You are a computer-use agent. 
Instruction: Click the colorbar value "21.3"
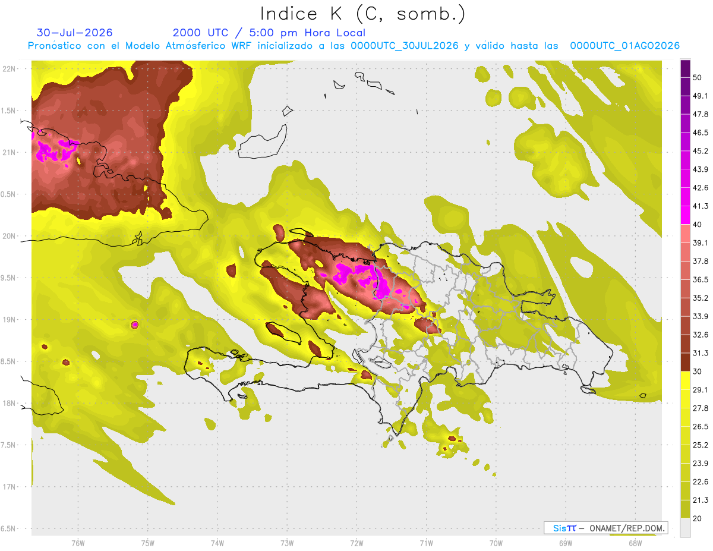click(x=701, y=500)
